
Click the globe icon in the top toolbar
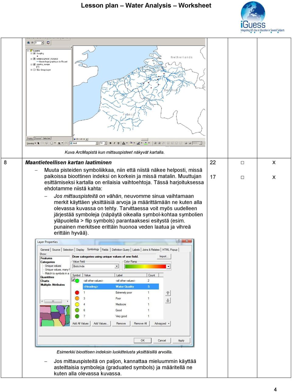(29, 43)
